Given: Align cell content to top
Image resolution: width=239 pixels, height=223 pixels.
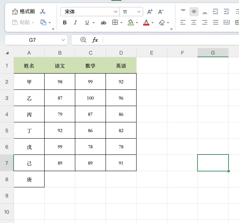Looking at the screenshot, I should (183, 12).
